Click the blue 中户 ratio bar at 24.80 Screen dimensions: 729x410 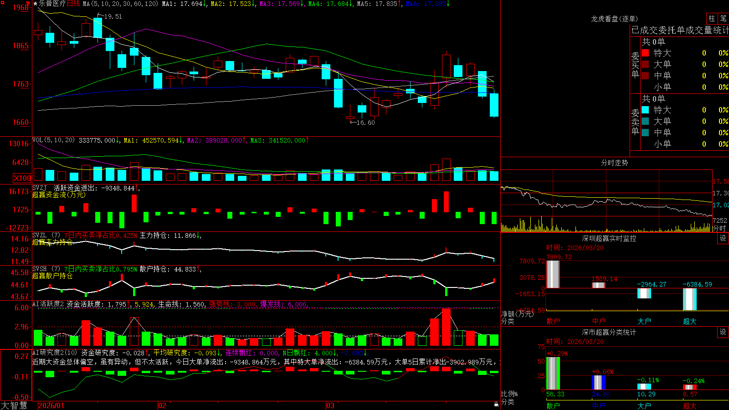pyautogui.click(x=598, y=382)
